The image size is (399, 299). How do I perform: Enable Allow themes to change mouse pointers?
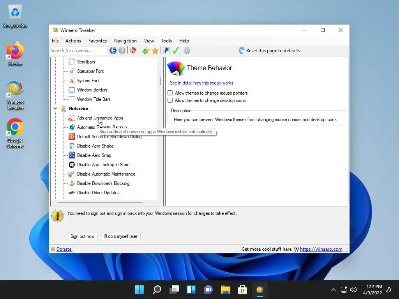pyautogui.click(x=170, y=93)
